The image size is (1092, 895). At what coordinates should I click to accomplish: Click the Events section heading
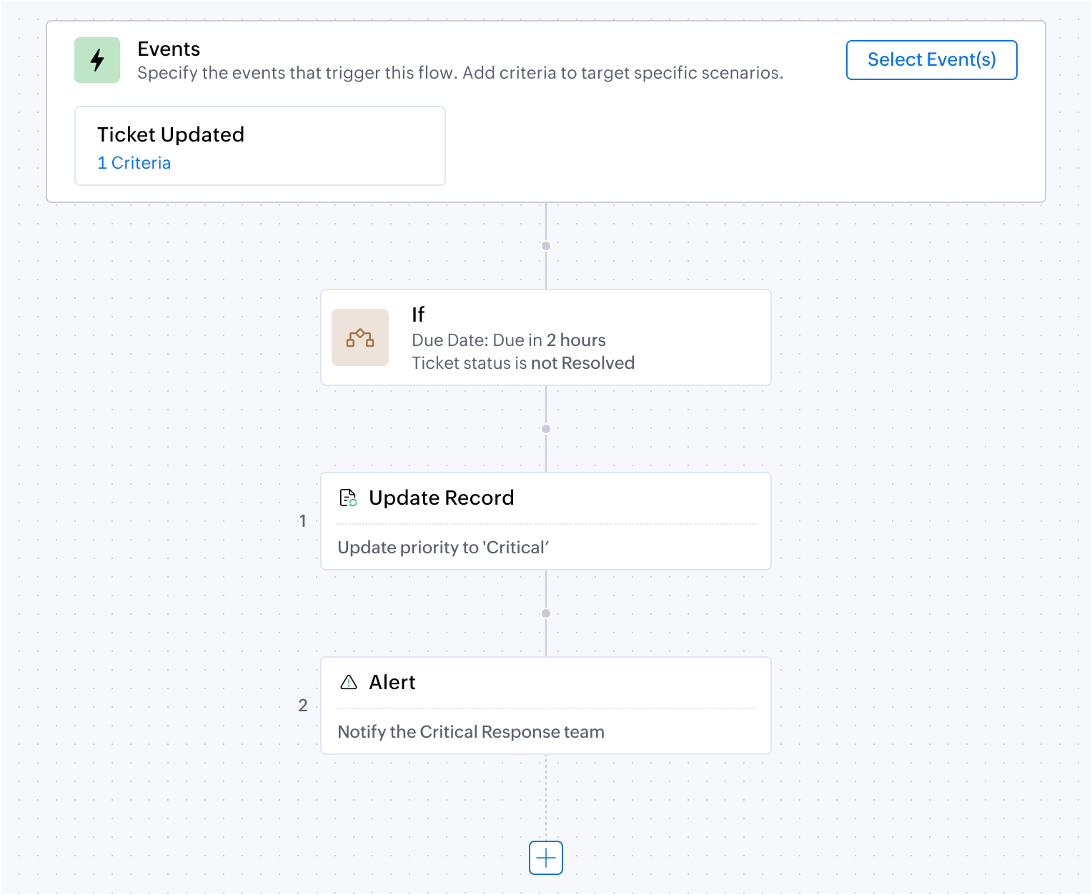tap(169, 49)
